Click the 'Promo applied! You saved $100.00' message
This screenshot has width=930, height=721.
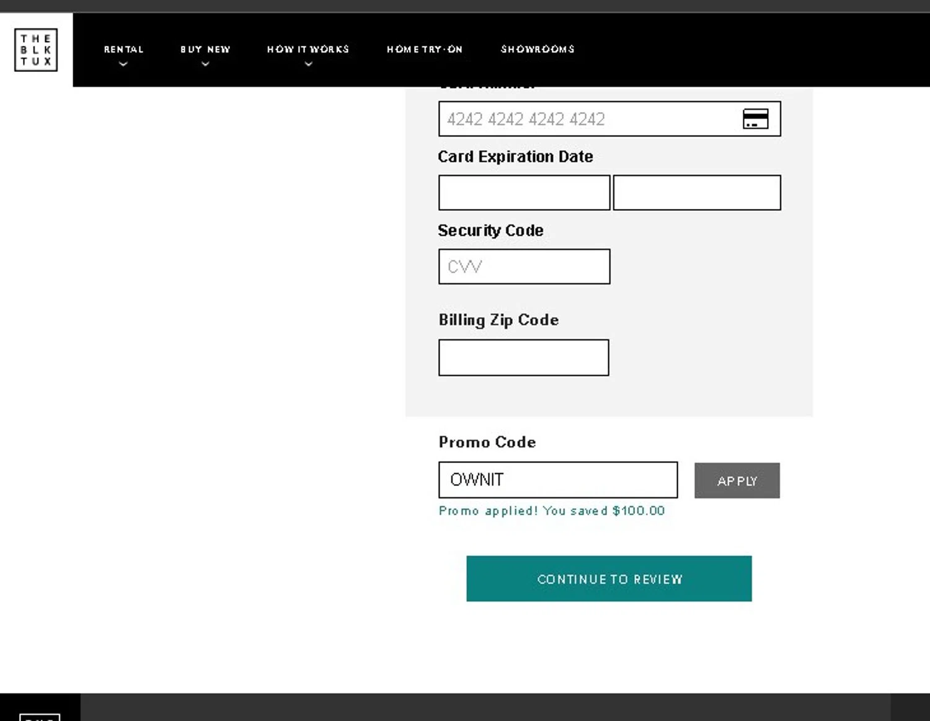552,511
